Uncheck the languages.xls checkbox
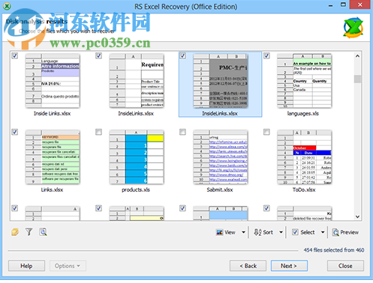The height and width of the screenshot is (283, 373). pos(266,55)
